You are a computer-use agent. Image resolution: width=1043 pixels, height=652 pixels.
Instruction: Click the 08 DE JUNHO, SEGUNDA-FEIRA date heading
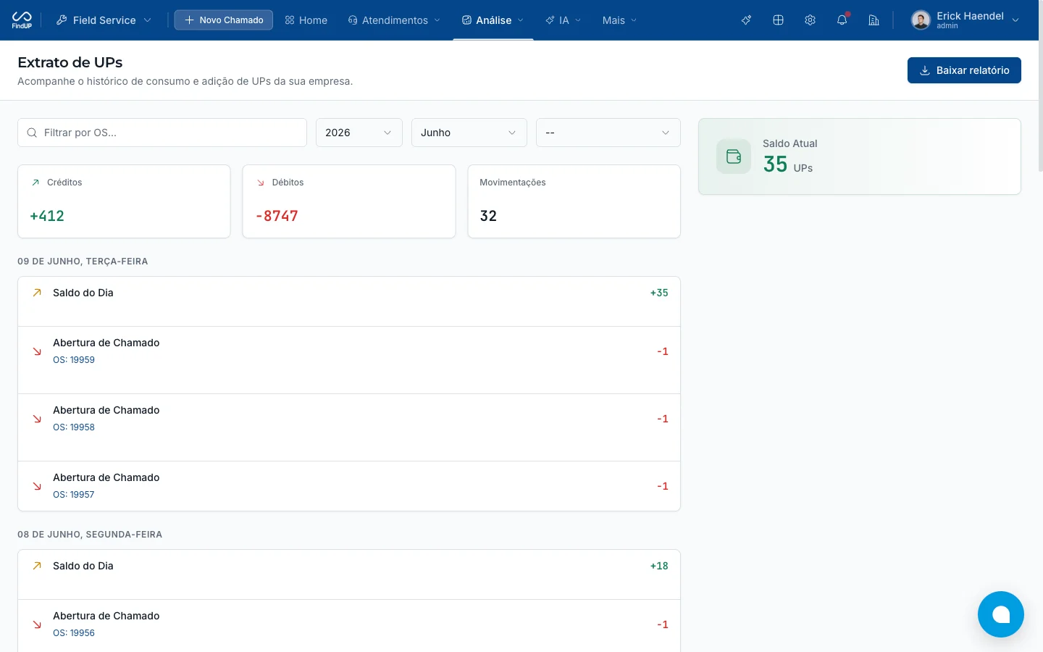point(90,535)
